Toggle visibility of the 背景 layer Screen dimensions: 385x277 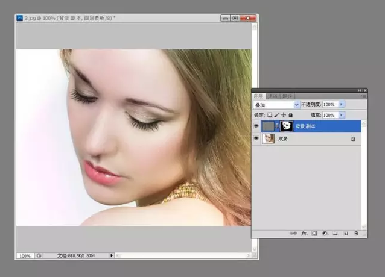pyautogui.click(x=257, y=138)
